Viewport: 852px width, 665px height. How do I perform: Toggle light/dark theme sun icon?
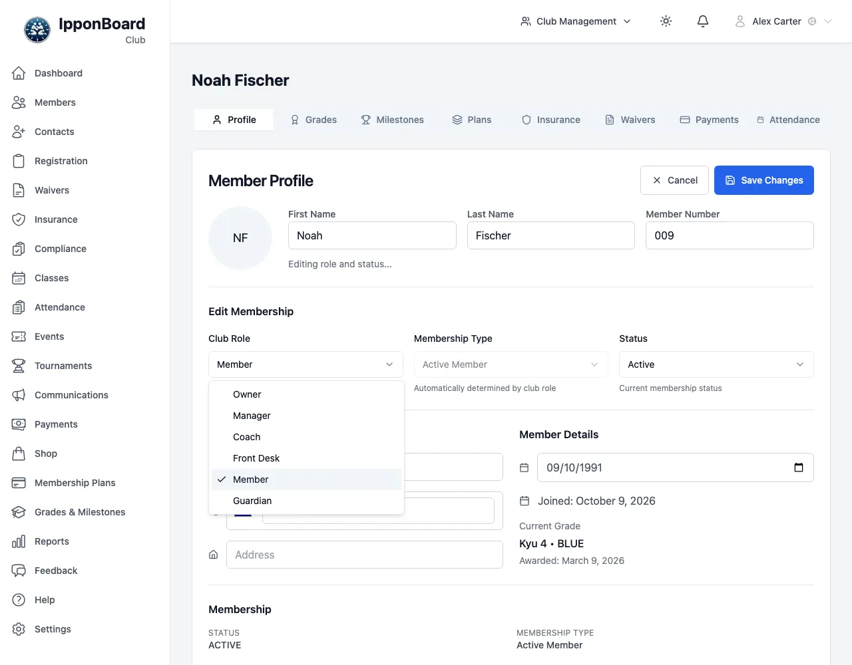click(666, 21)
